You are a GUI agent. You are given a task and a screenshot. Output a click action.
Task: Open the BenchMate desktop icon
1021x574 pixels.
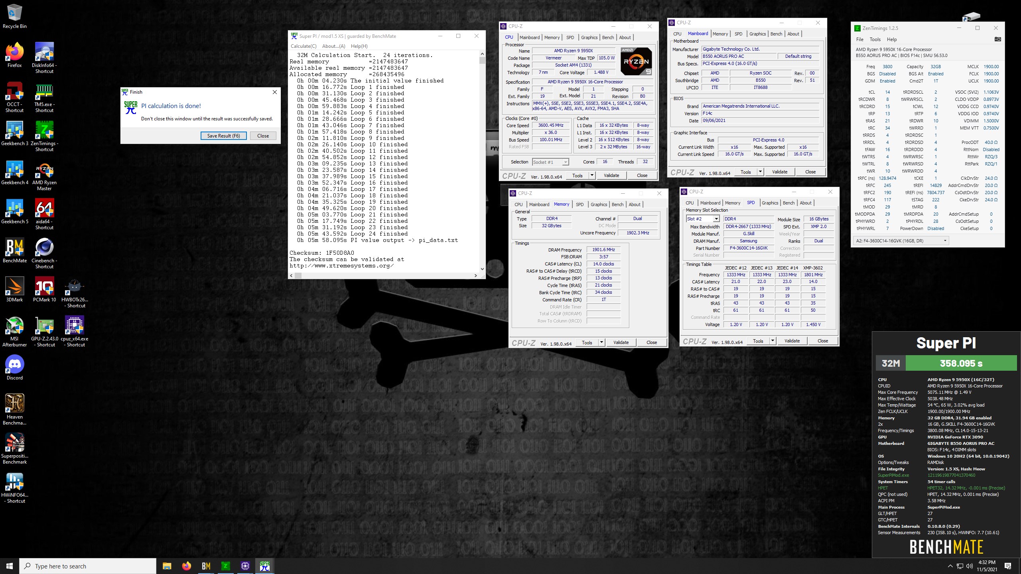click(x=15, y=250)
